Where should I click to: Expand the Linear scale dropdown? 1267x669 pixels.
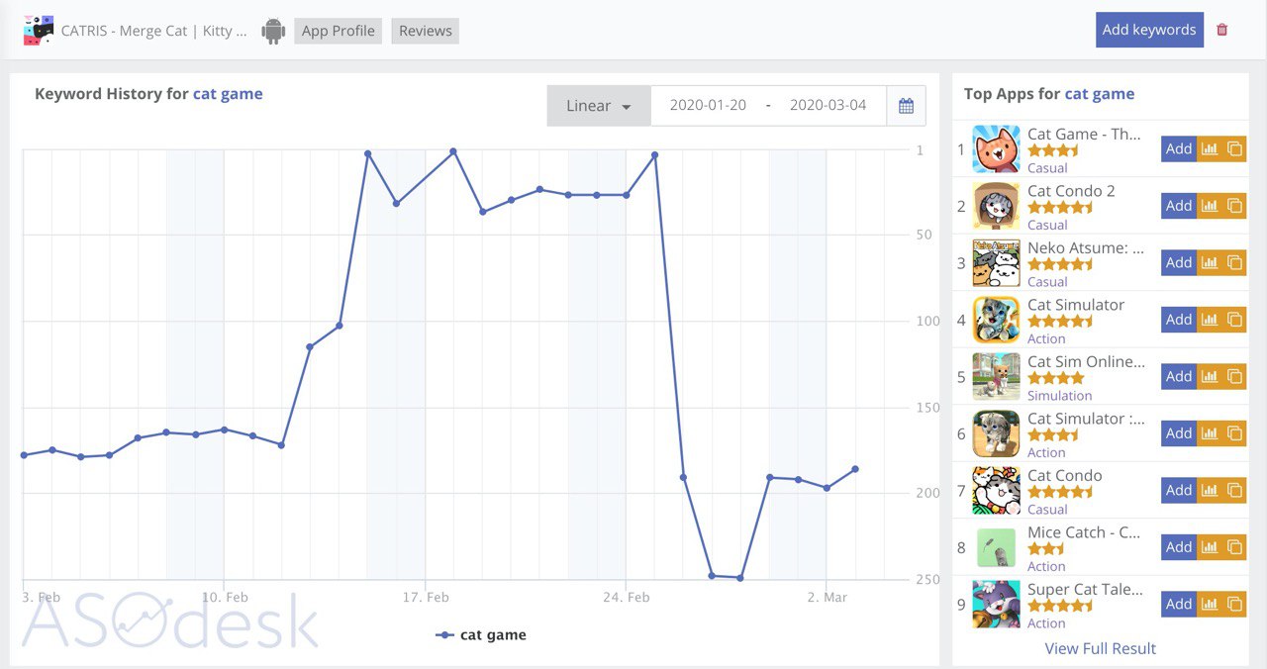tap(599, 106)
